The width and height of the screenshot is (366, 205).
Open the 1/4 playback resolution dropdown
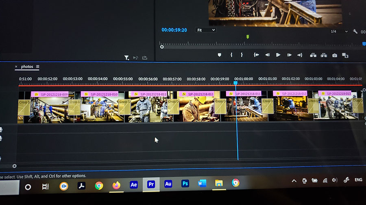pyautogui.click(x=339, y=32)
